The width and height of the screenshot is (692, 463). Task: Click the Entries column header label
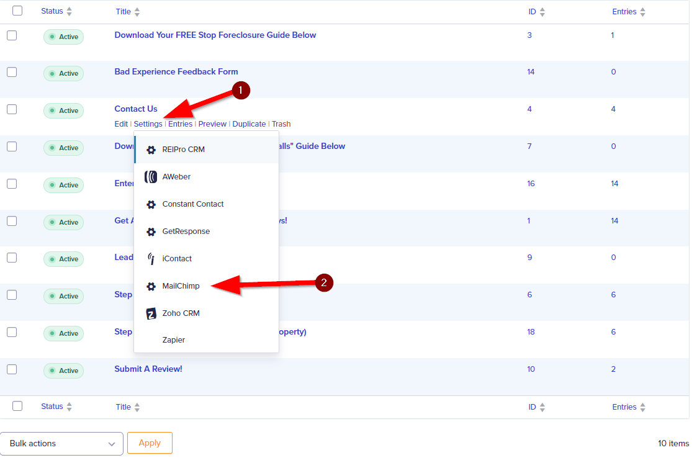pyautogui.click(x=624, y=12)
